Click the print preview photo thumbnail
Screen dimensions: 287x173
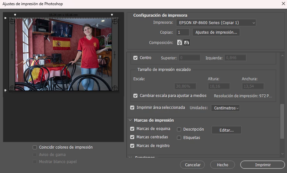pyautogui.click(x=63, y=55)
